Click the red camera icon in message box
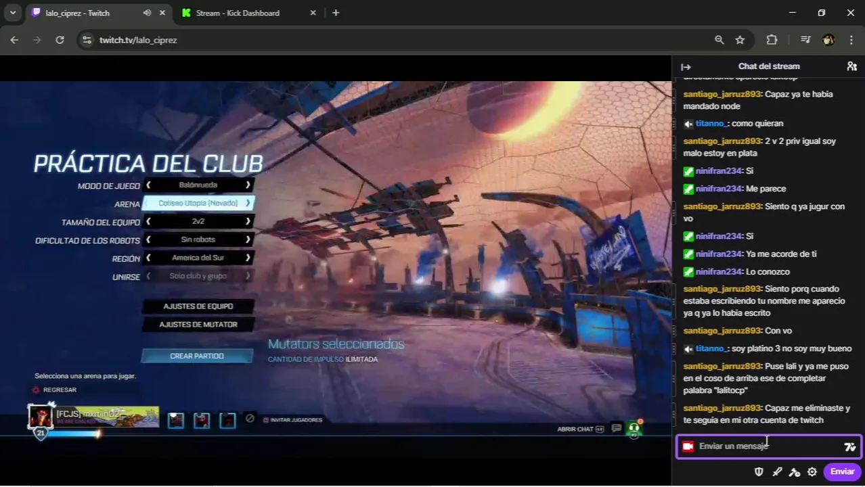The width and height of the screenshot is (865, 487). click(x=688, y=446)
